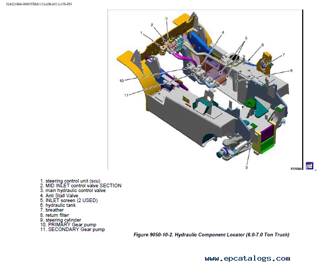Select legend line "5. INLET screen (2 USED)"

click(x=69, y=201)
